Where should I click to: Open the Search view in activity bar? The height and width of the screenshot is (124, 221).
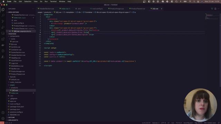[3, 15]
